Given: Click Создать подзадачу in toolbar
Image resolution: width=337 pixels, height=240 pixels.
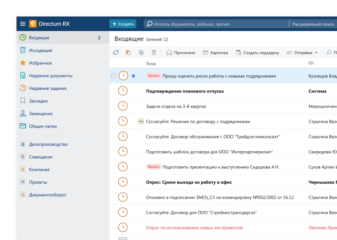Looking at the screenshot, I should [x=258, y=53].
